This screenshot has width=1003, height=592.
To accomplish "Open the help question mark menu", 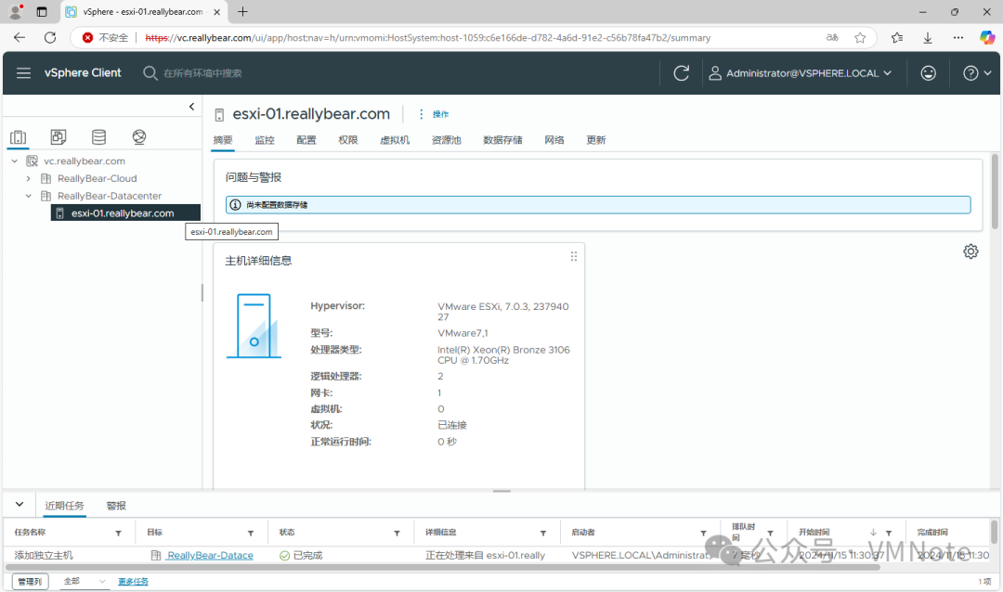I will (x=977, y=73).
